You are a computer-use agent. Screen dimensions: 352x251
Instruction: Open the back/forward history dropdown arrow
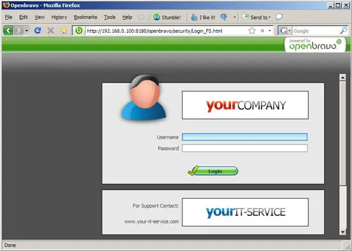coord(27,30)
